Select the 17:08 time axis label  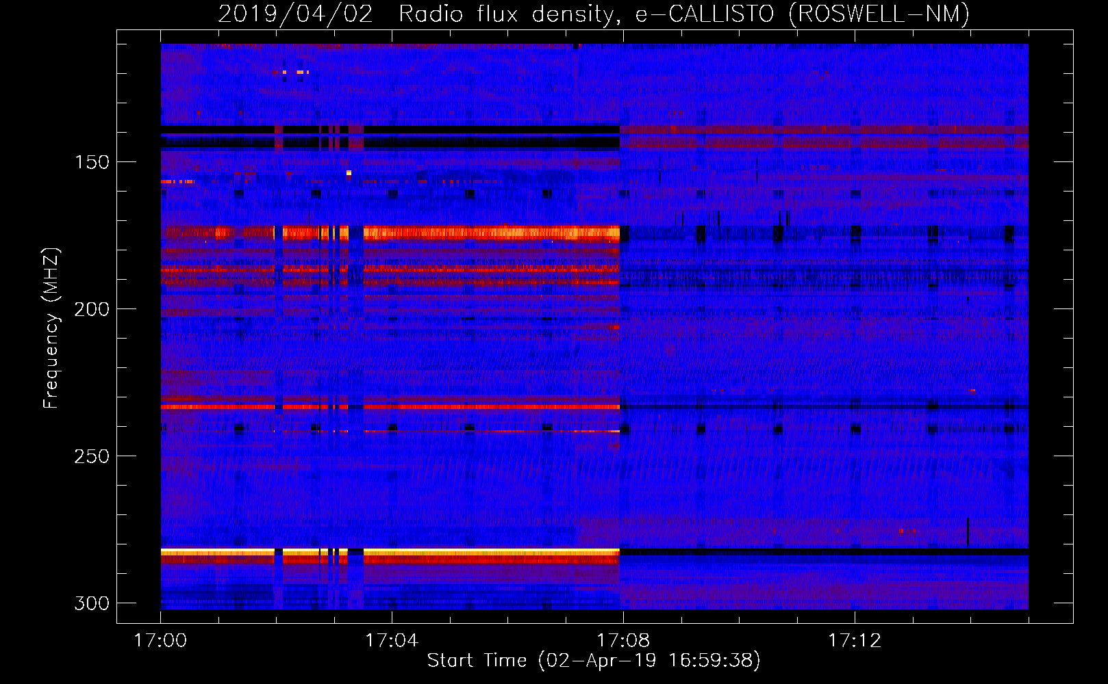(x=623, y=640)
